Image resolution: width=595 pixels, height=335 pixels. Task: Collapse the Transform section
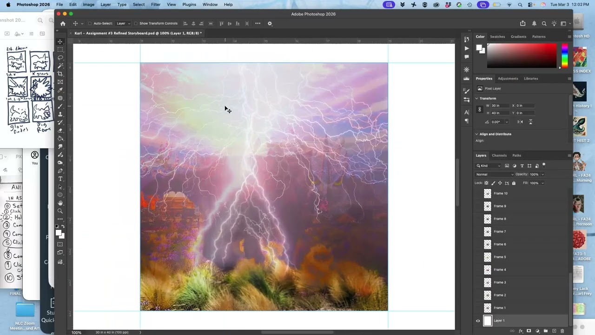pyautogui.click(x=476, y=98)
